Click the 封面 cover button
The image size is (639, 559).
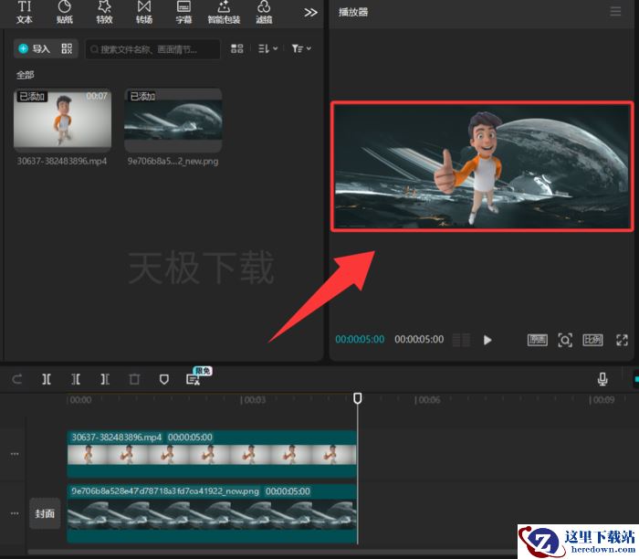pyautogui.click(x=45, y=513)
